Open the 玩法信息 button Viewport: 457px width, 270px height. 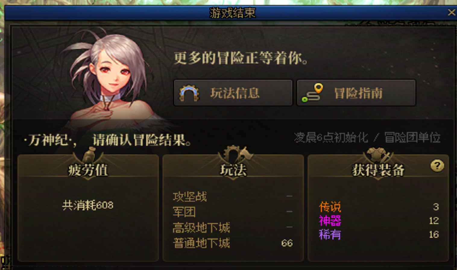[233, 93]
